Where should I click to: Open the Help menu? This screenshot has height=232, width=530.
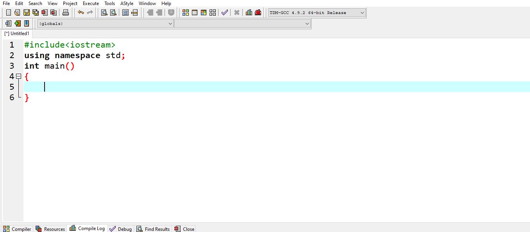(166, 4)
